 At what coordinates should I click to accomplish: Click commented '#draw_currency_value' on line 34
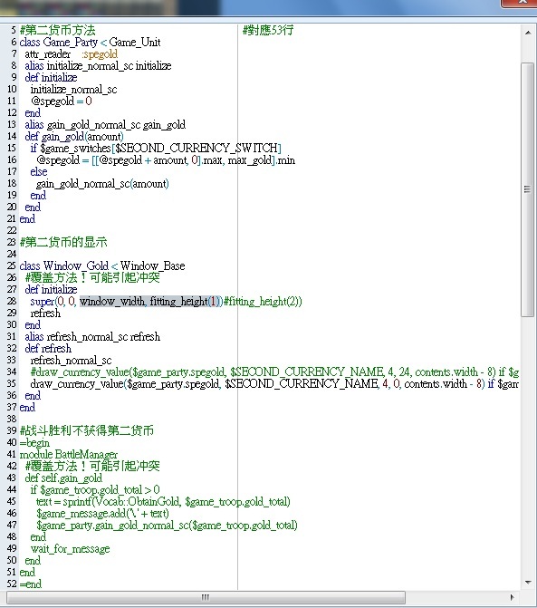80,372
